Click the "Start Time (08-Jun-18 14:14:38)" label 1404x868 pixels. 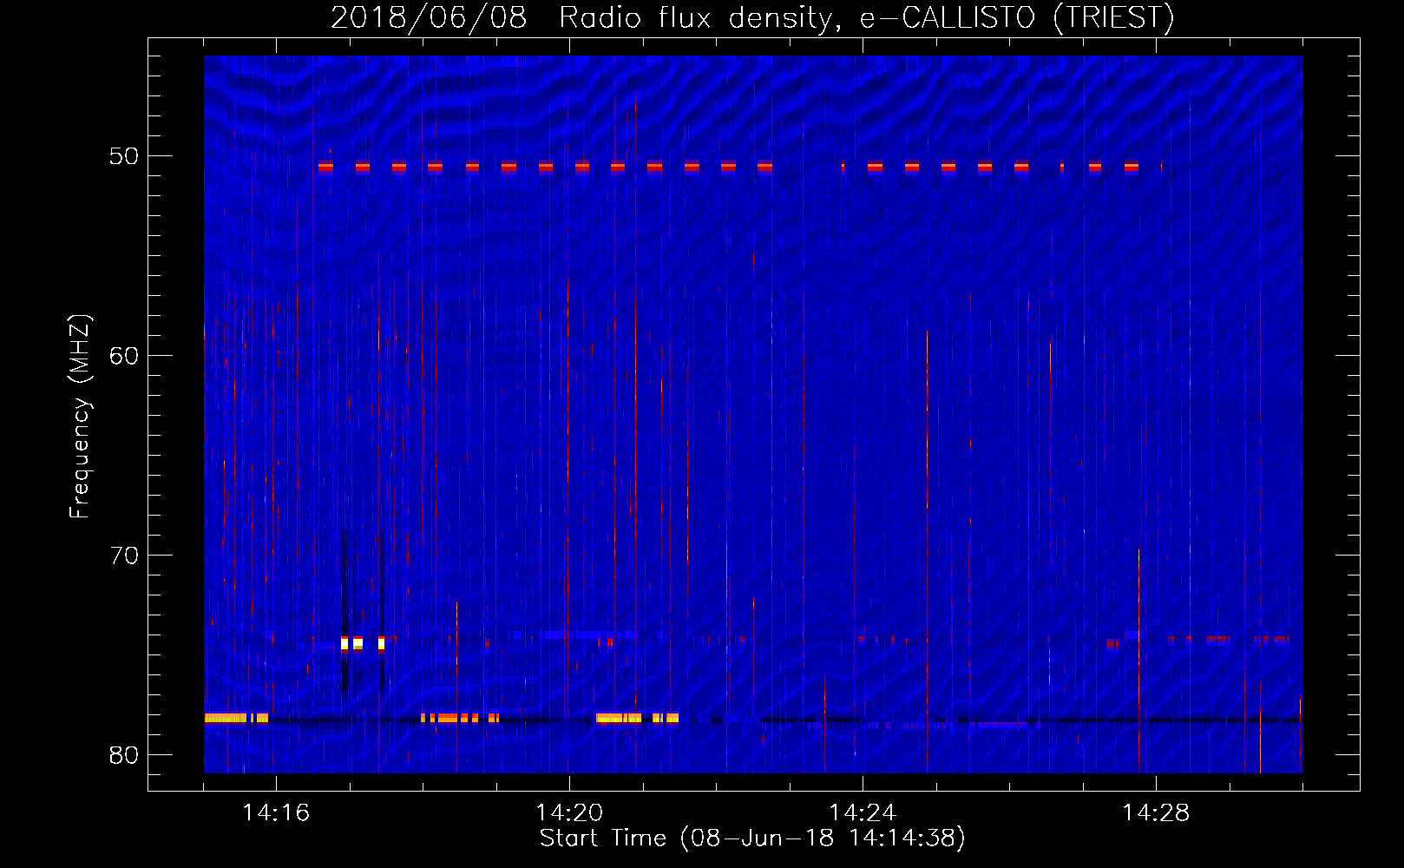point(752,838)
